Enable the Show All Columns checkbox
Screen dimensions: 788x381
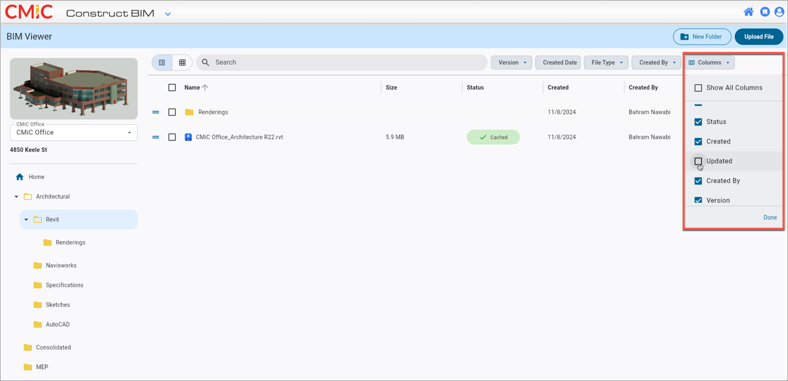click(698, 88)
